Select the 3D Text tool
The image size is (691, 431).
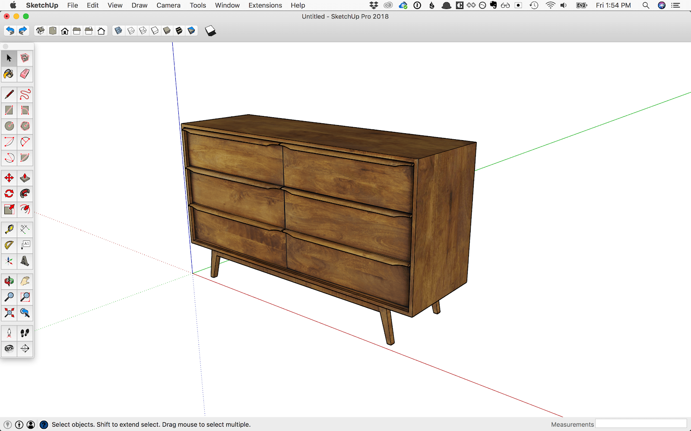click(25, 261)
